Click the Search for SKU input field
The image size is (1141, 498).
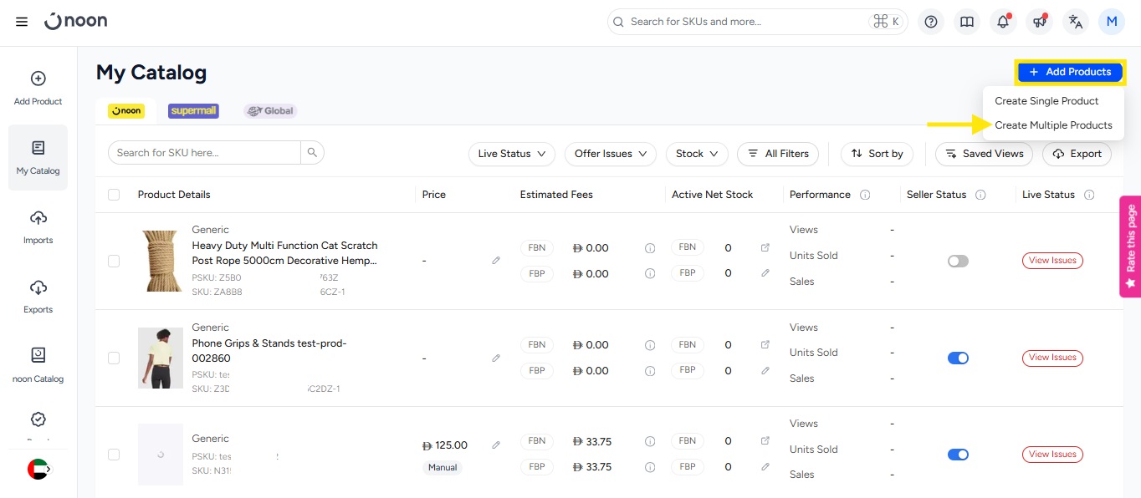click(204, 153)
